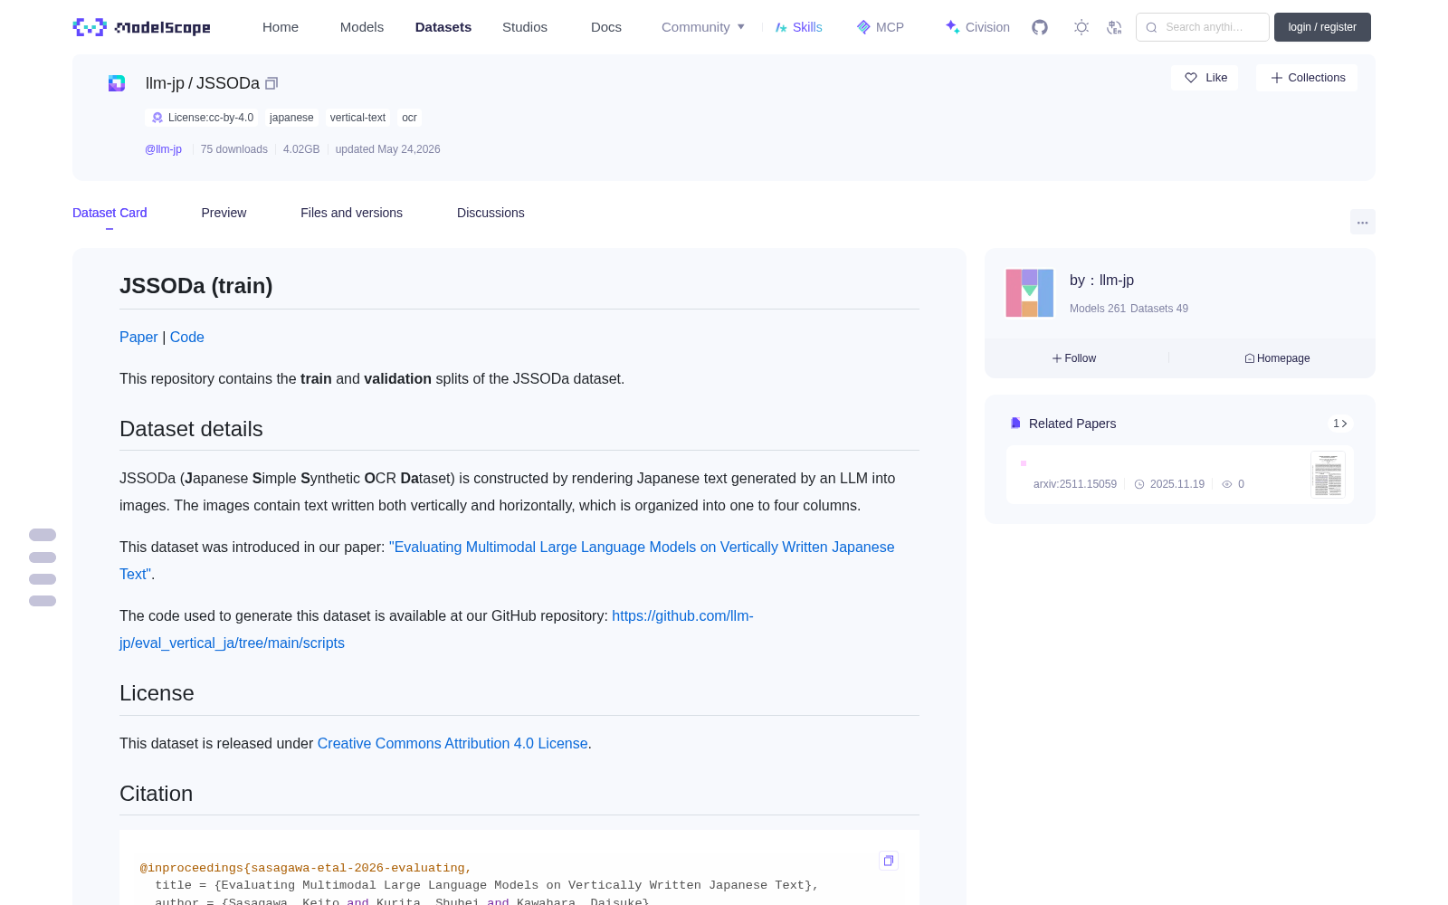This screenshot has height=905, width=1448.
Task: Open the GitHub eval_vertical_ja scripts link
Action: (436, 629)
